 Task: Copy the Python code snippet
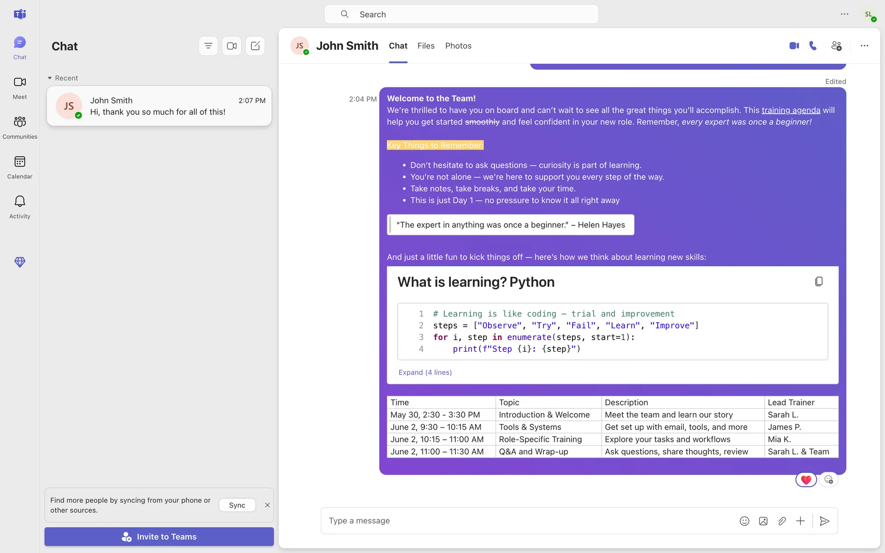coord(819,282)
